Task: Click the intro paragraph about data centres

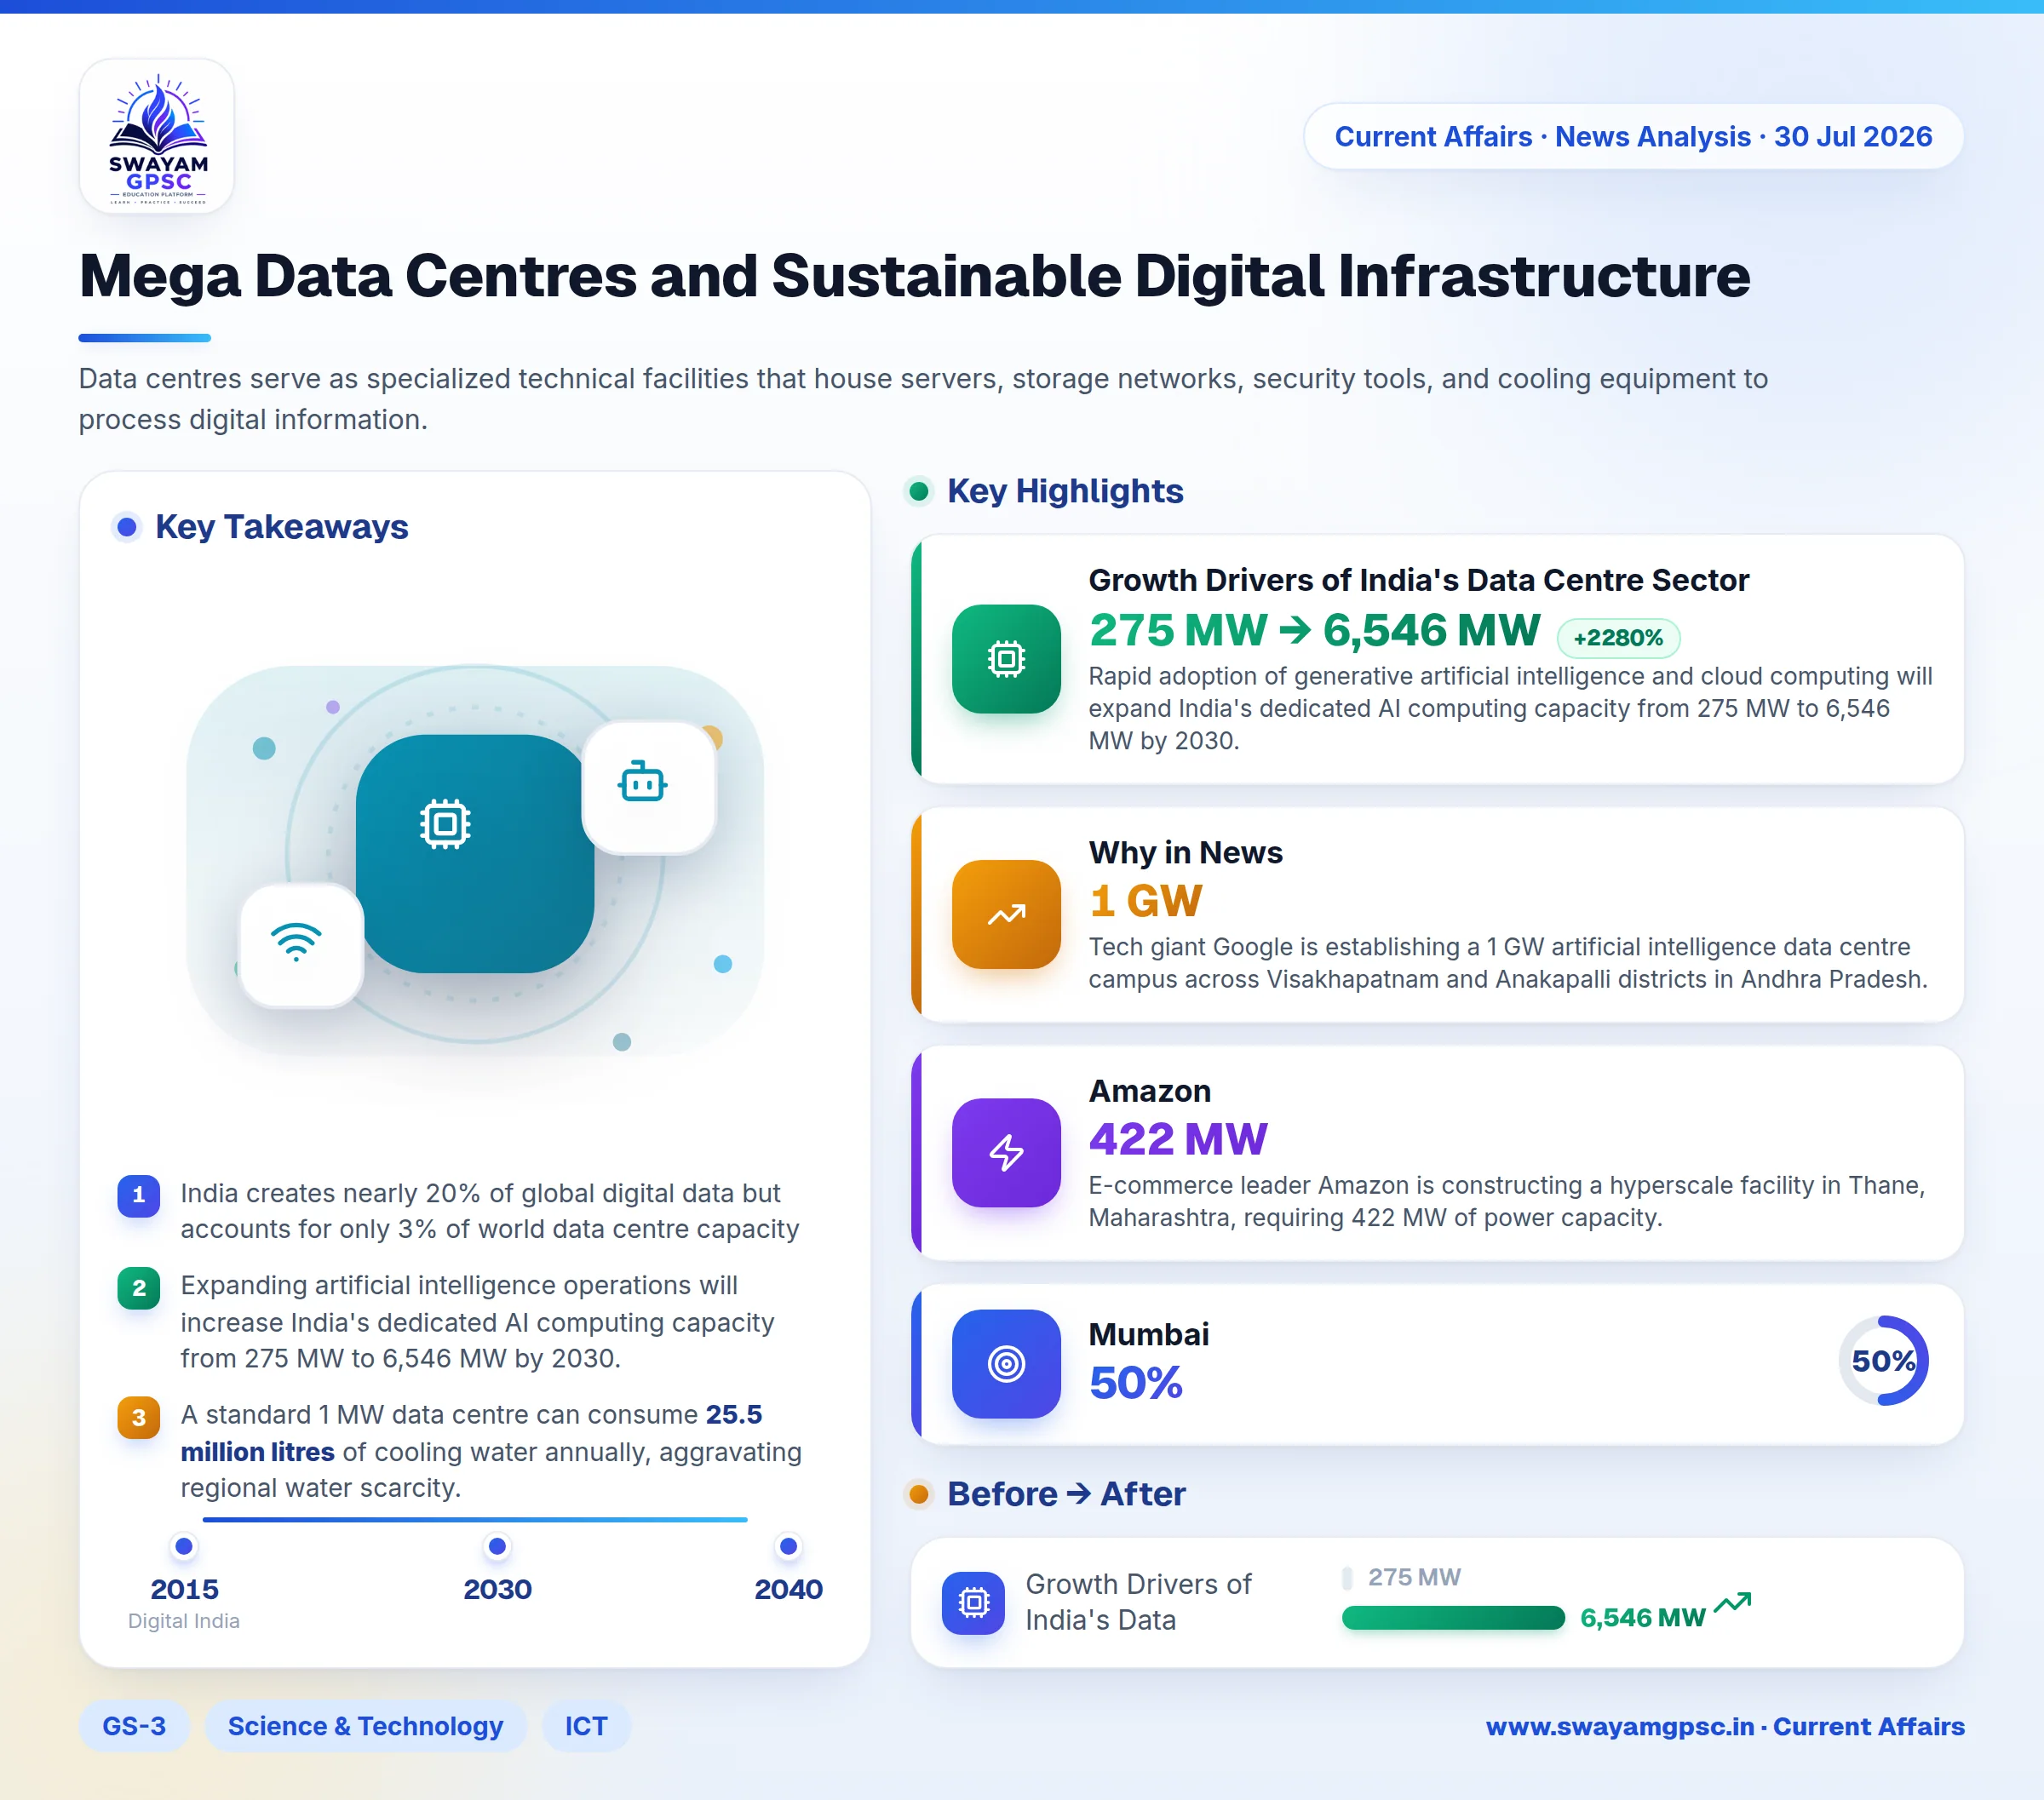Action: click(x=923, y=399)
